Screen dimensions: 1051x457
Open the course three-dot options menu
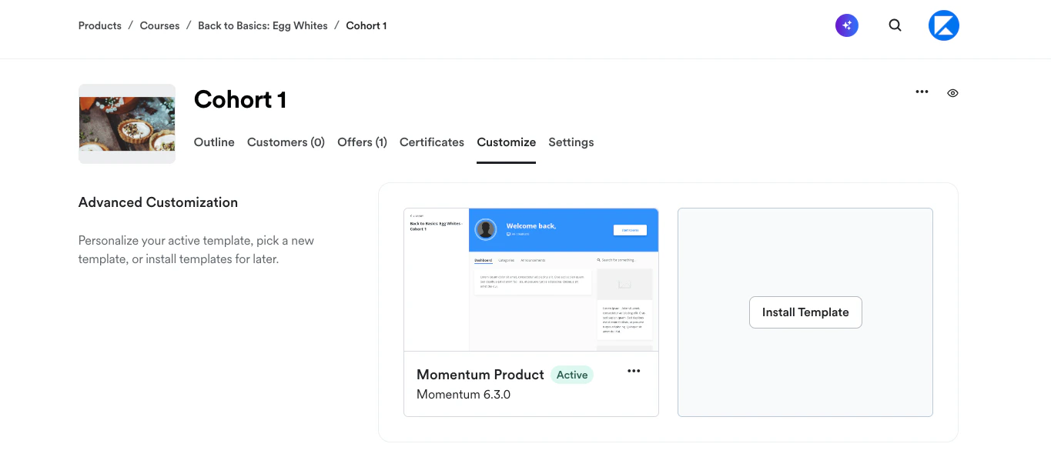tap(922, 92)
